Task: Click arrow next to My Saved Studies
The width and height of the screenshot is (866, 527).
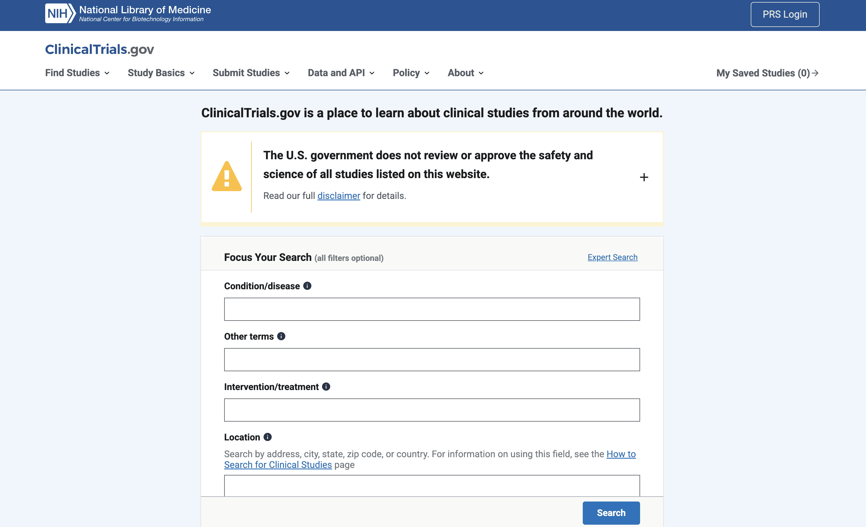Action: pos(815,73)
